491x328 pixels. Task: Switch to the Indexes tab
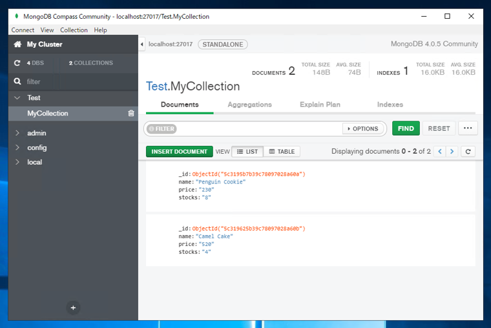point(390,105)
